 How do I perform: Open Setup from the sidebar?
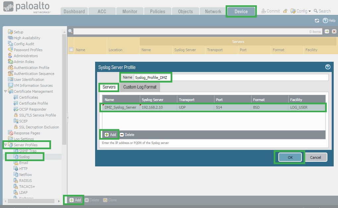tap(18, 32)
